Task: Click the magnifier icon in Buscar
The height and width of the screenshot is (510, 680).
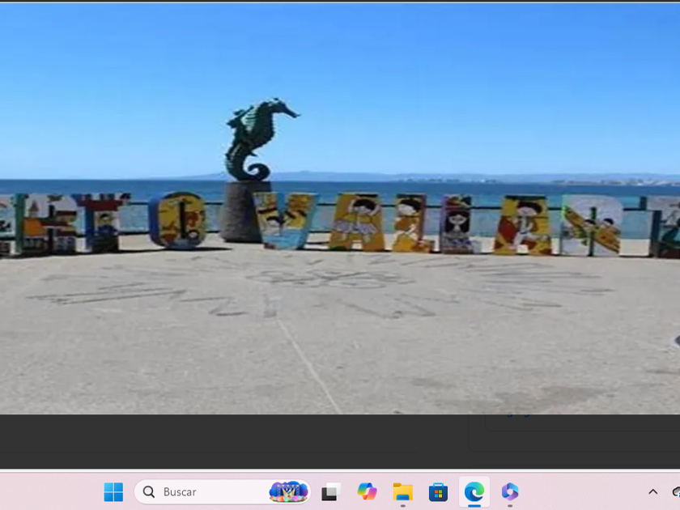Action: [149, 491]
